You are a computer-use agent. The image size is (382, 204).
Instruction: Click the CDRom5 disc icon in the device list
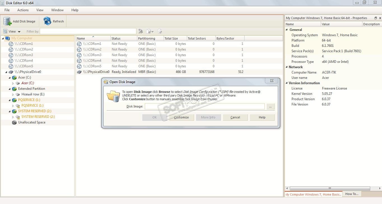pyautogui.click(x=79, y=66)
